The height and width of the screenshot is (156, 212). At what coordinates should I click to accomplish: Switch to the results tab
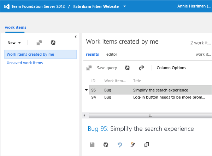(93, 54)
